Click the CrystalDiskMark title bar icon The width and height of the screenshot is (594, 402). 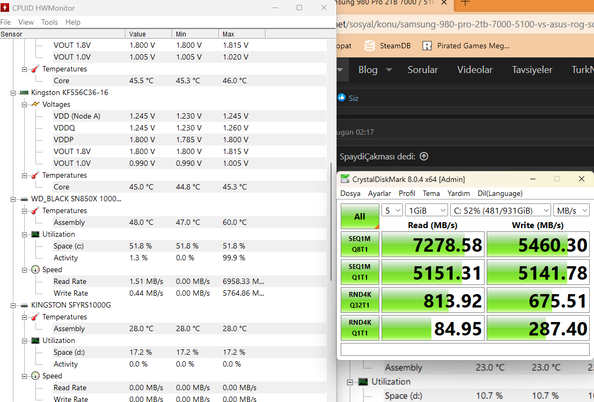[x=344, y=179]
